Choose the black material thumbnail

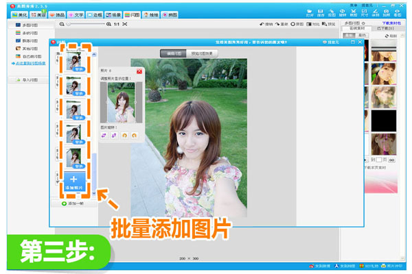coord(384,121)
